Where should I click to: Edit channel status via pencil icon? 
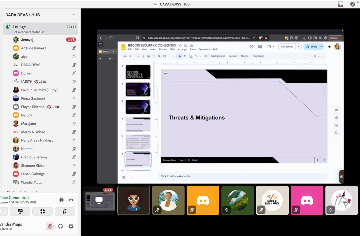(43, 32)
